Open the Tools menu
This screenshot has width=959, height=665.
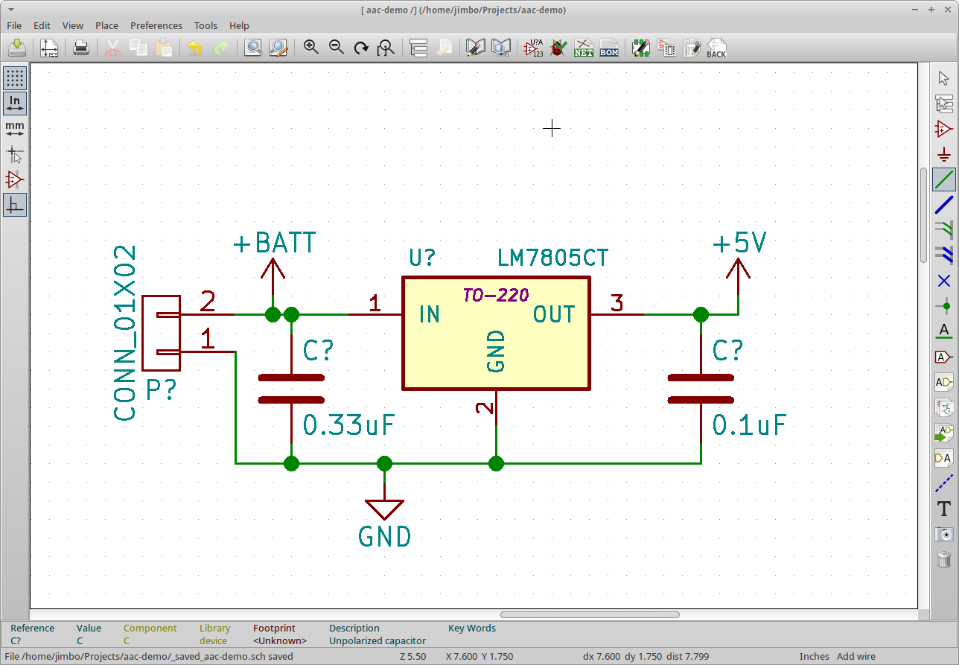pyautogui.click(x=205, y=25)
